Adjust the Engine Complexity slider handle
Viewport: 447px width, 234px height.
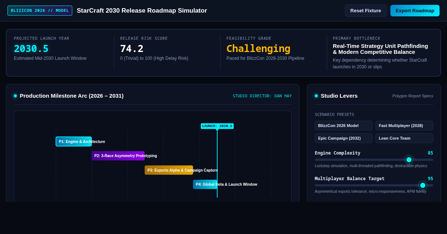(409, 160)
